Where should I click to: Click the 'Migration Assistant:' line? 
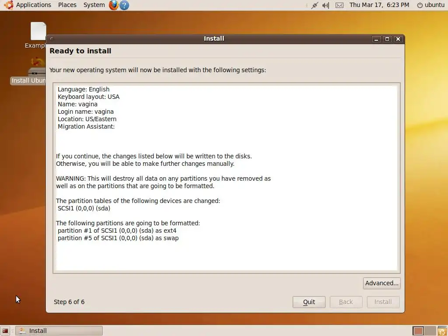[x=86, y=126]
